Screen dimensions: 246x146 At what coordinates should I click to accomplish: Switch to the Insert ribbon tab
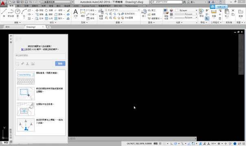tap(19, 6)
